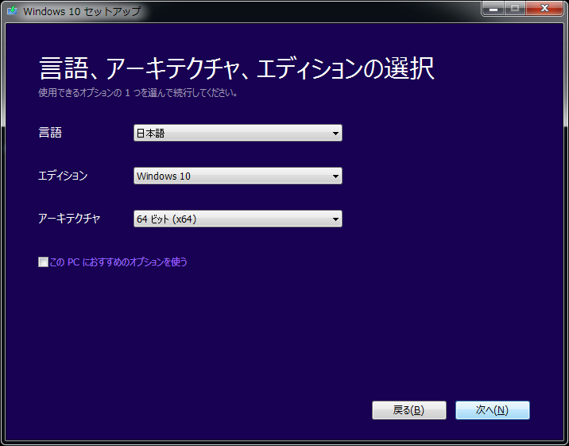Click the 使用できるオプション subtitle text

click(138, 92)
